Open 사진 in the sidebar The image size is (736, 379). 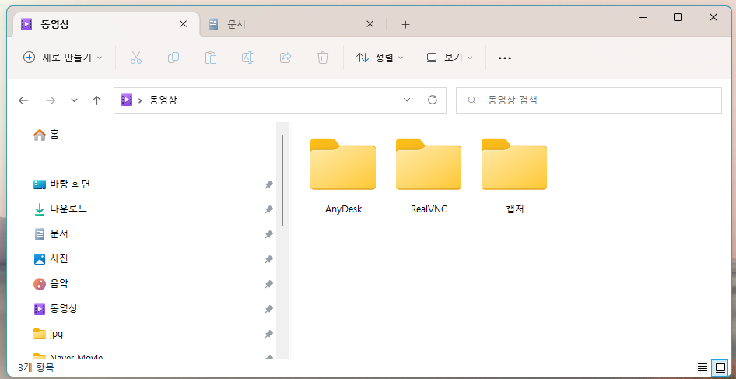click(51, 259)
